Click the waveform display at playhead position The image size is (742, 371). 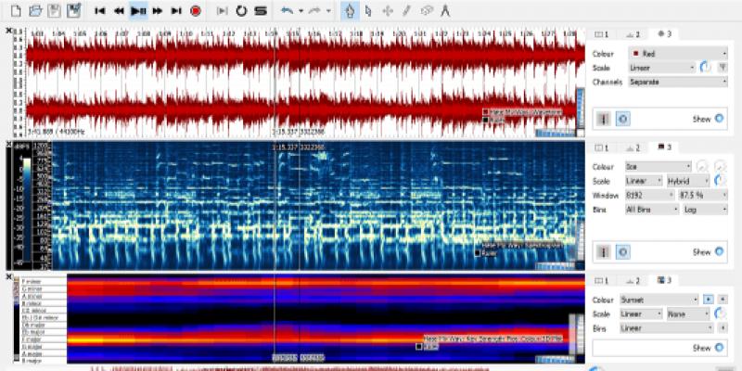click(275, 83)
